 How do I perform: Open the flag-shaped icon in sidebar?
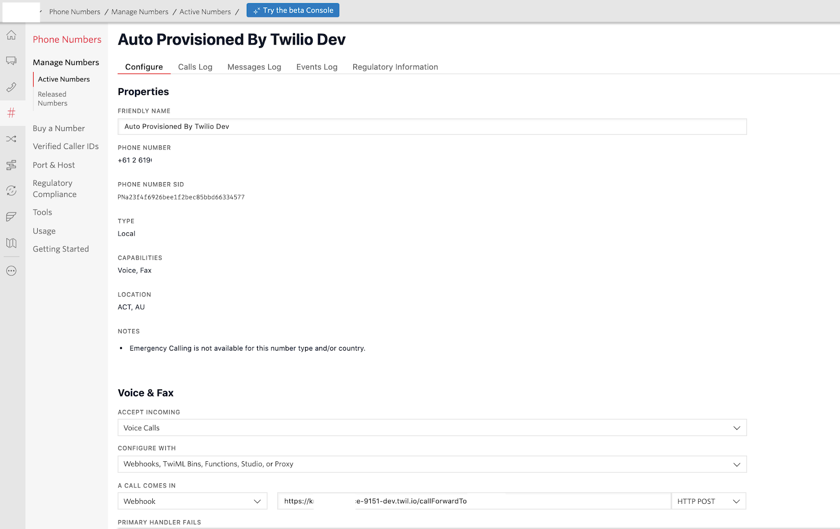[x=11, y=217]
